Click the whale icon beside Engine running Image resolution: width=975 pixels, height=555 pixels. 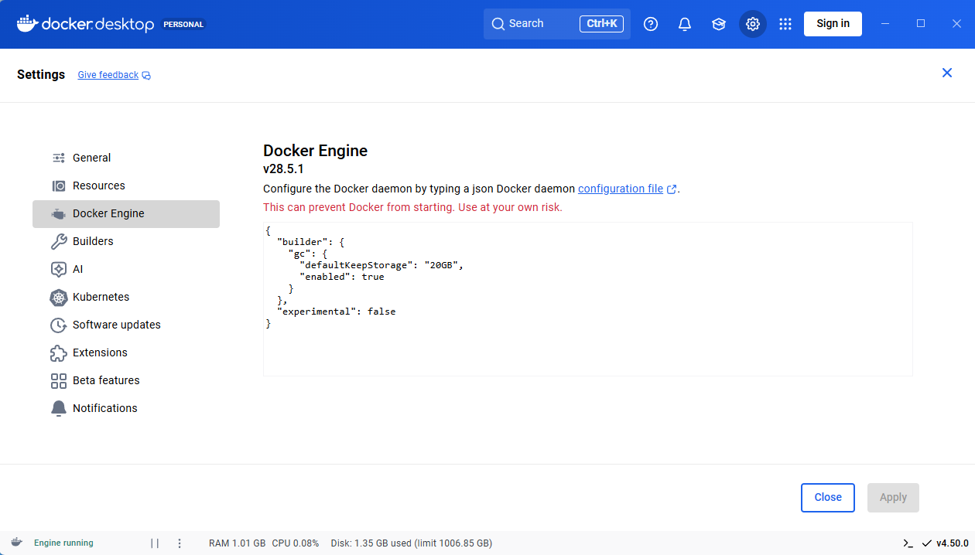coord(16,543)
